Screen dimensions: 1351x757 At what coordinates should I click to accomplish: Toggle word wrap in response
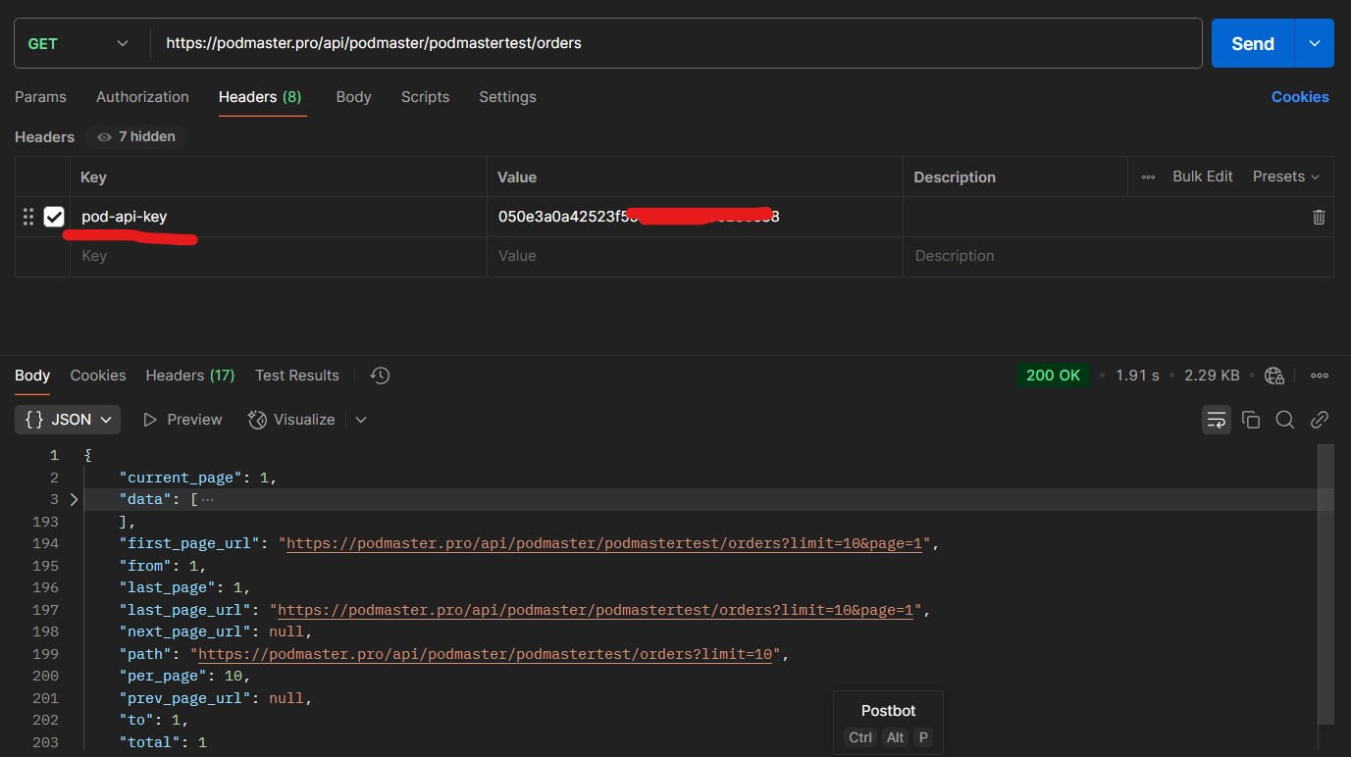tap(1217, 420)
